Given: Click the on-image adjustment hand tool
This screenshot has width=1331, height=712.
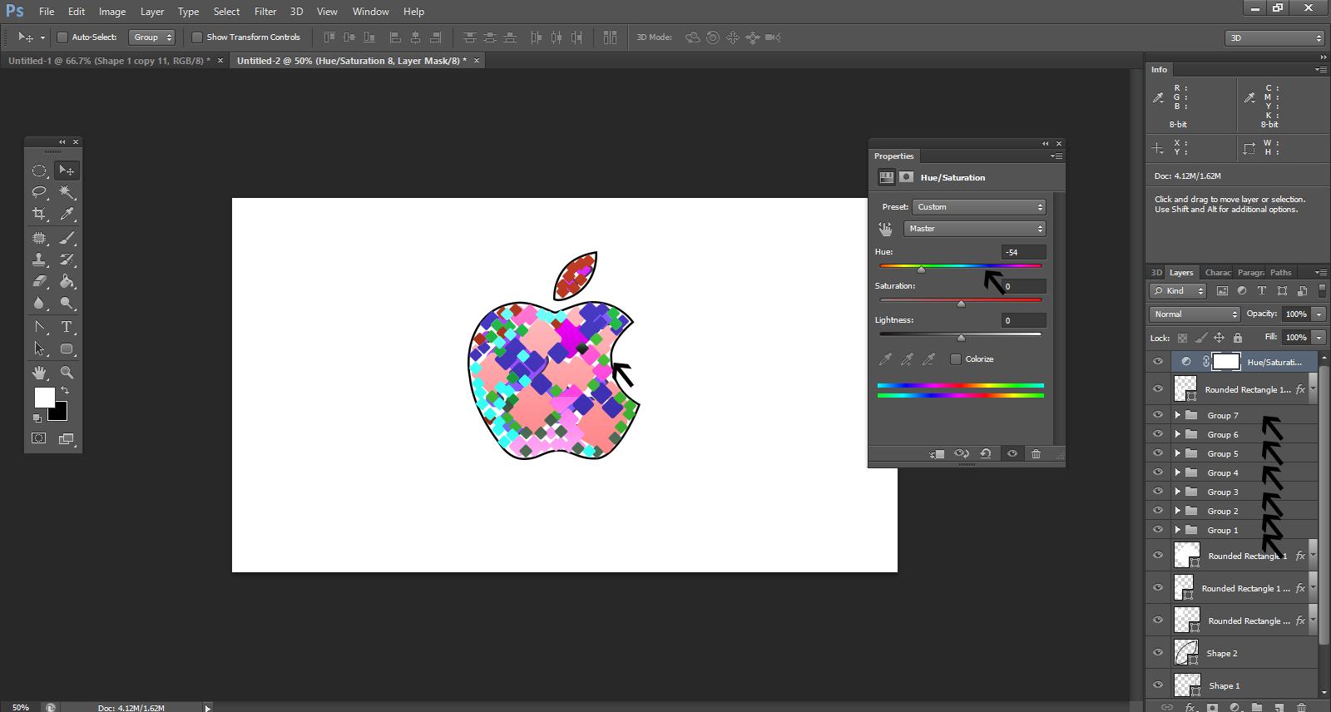Looking at the screenshot, I should pyautogui.click(x=885, y=229).
